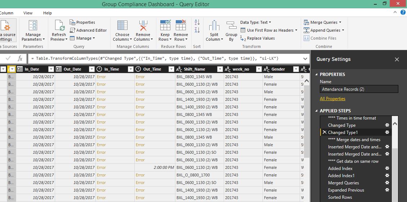Open the View ribbon tab

click(x=28, y=13)
